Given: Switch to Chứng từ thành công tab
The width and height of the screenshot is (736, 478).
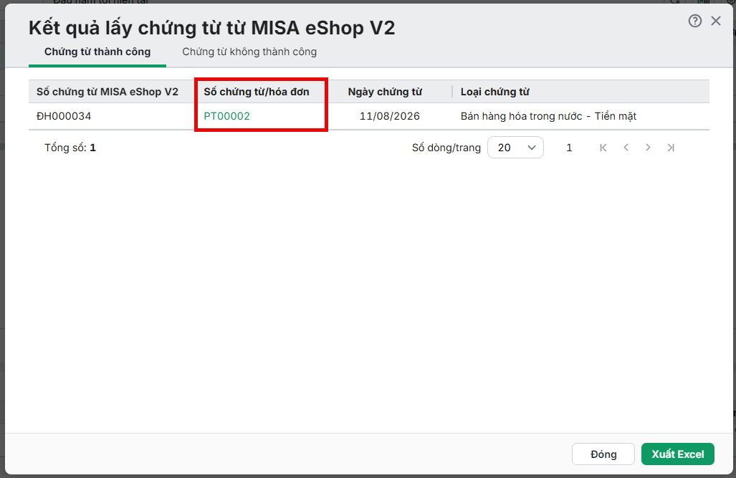Looking at the screenshot, I should click(97, 52).
